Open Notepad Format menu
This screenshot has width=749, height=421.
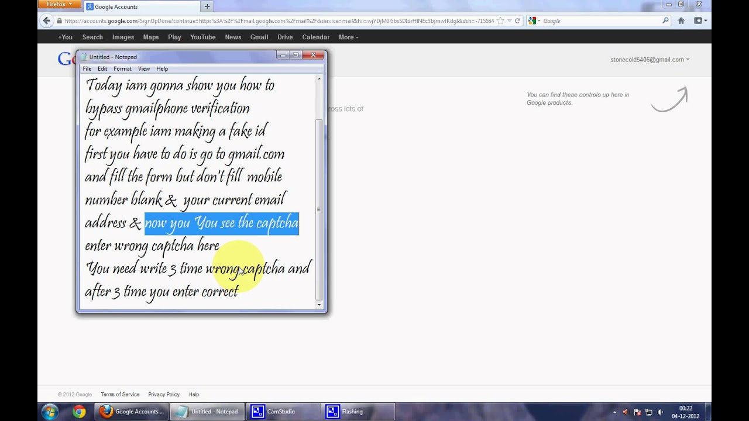pyautogui.click(x=122, y=69)
